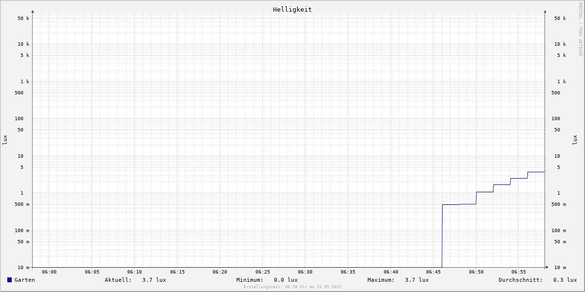Click the 06:55 time axis label
585x292 pixels.
tap(519, 272)
